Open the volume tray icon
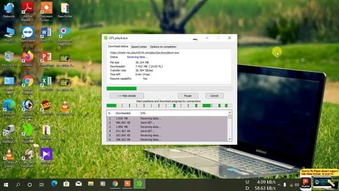Screen dimensions: 339x191 point(297,185)
